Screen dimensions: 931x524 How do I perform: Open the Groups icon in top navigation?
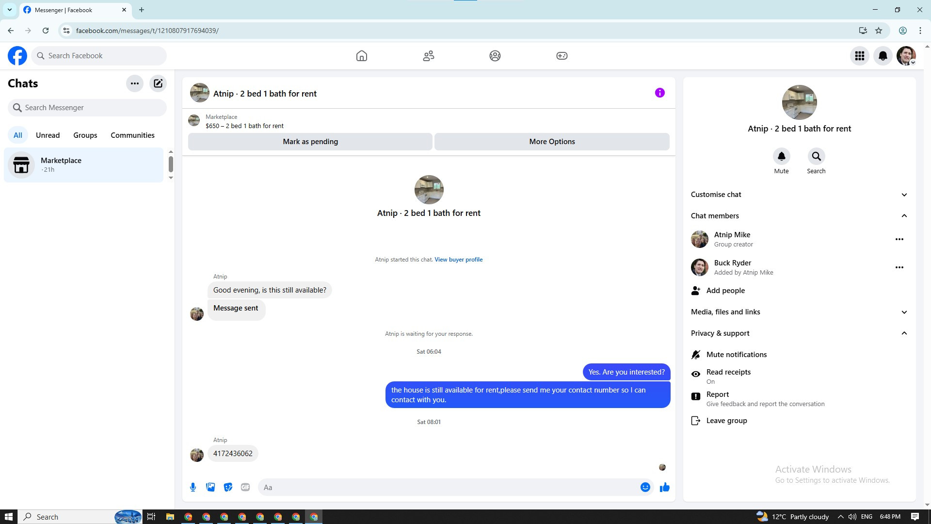click(x=495, y=56)
